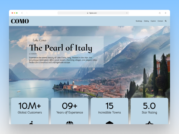Open the Bookings nav link
This screenshot has width=179, height=134.
click(139, 21)
